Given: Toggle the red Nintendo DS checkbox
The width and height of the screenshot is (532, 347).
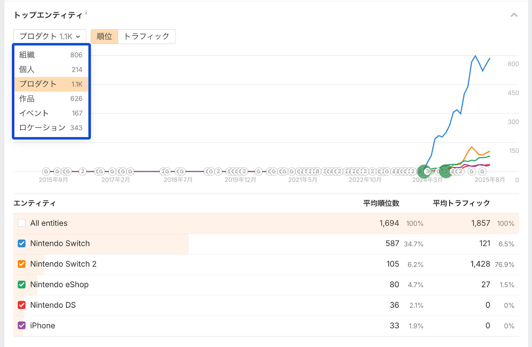Looking at the screenshot, I should coord(22,305).
